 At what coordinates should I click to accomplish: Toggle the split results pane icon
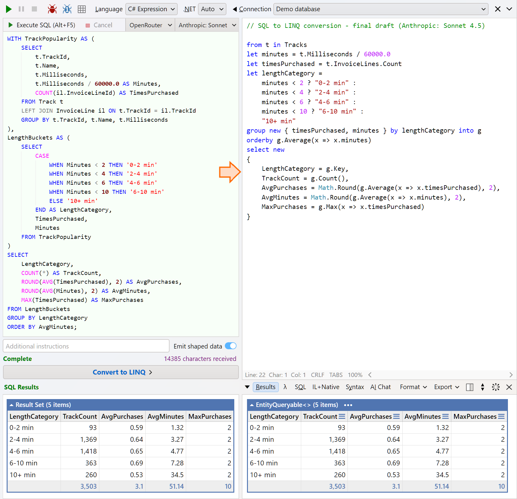pyautogui.click(x=469, y=387)
